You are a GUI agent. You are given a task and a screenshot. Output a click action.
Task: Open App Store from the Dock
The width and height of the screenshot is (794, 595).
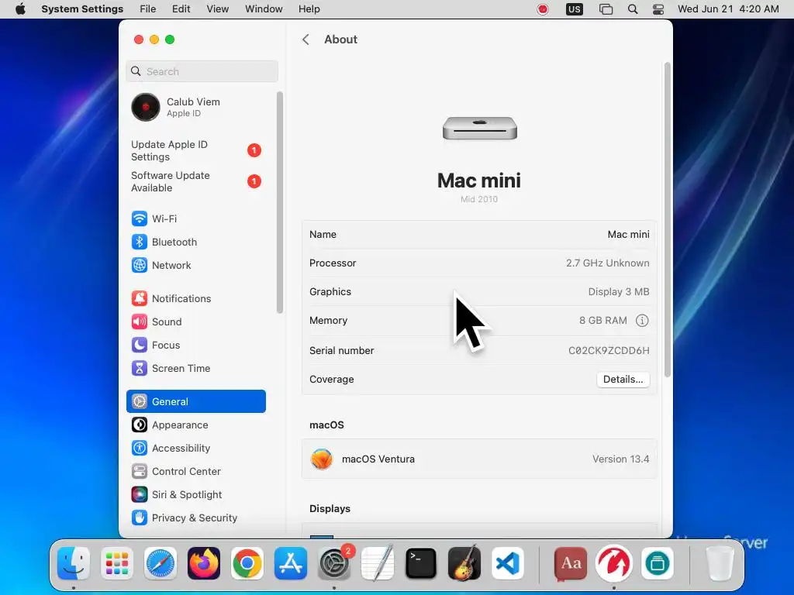coord(291,563)
